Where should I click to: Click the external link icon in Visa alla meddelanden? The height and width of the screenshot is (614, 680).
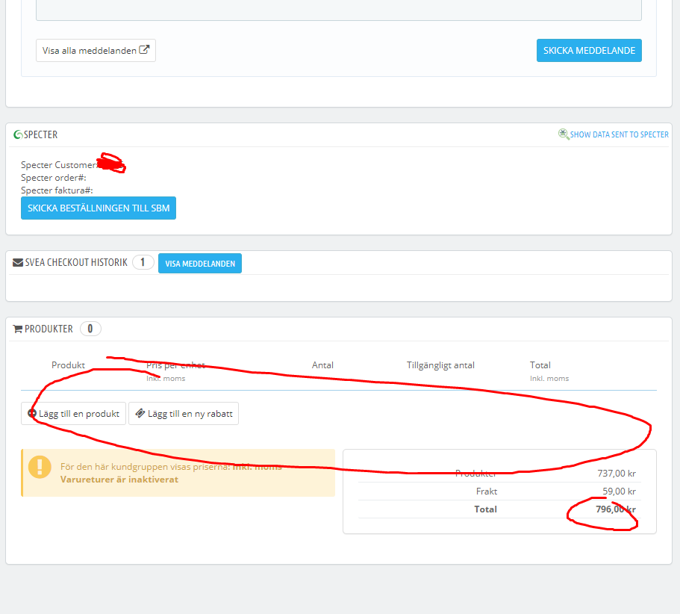144,50
